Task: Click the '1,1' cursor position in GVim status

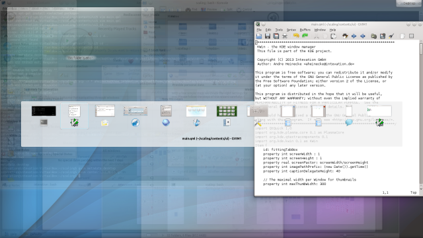Action: 385,192
